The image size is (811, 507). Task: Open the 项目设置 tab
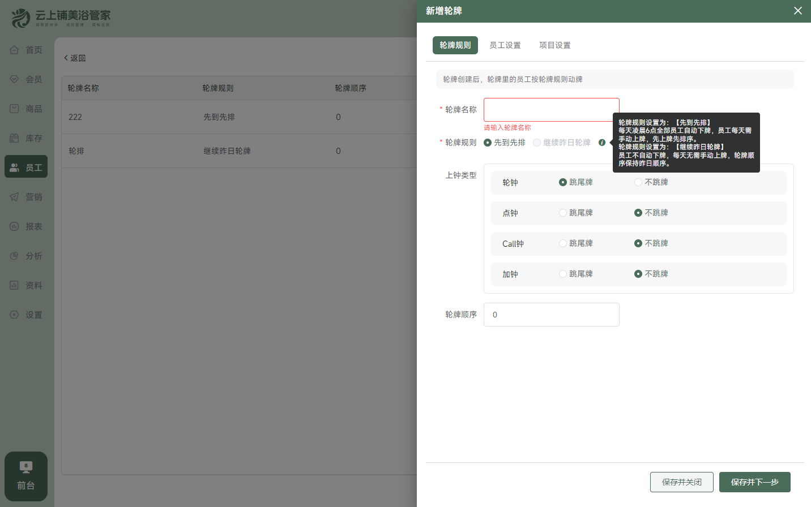pyautogui.click(x=554, y=45)
